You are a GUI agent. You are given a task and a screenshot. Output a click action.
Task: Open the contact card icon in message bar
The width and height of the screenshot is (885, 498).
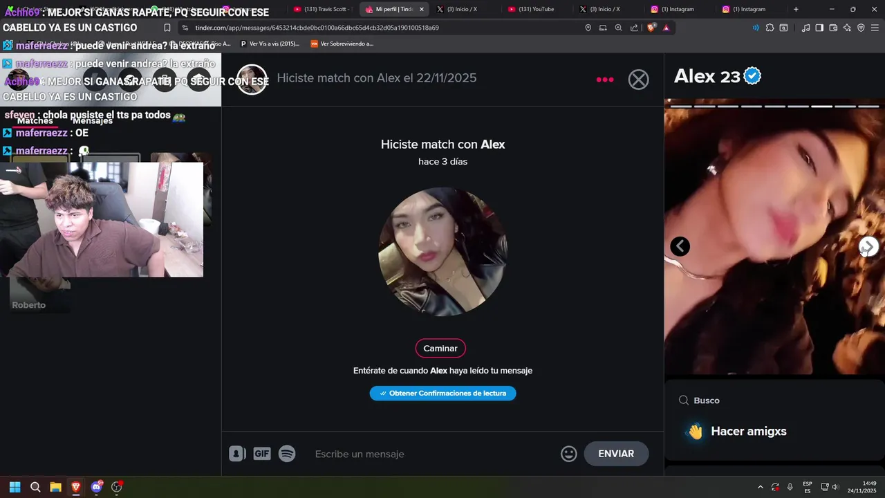(237, 454)
